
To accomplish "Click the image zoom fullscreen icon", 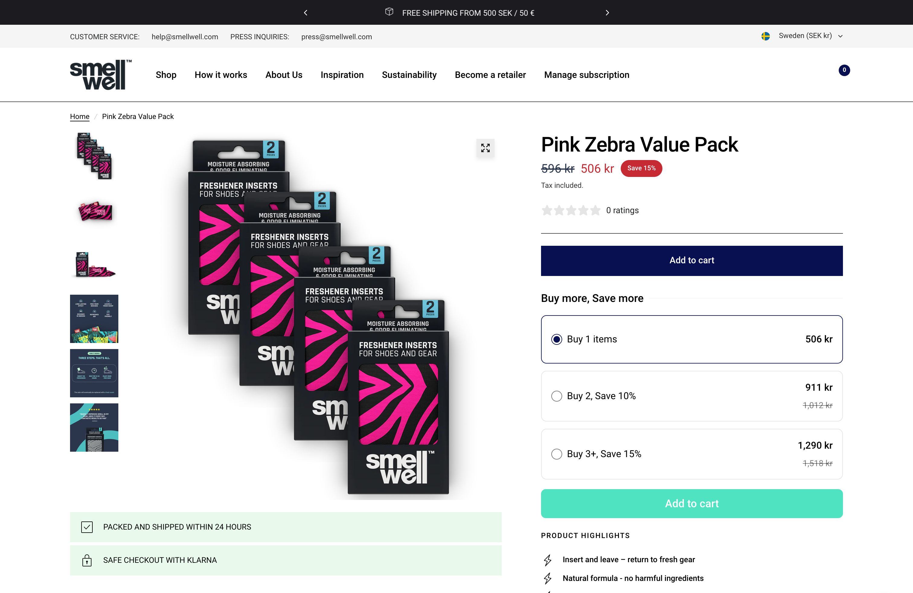I will (x=485, y=148).
